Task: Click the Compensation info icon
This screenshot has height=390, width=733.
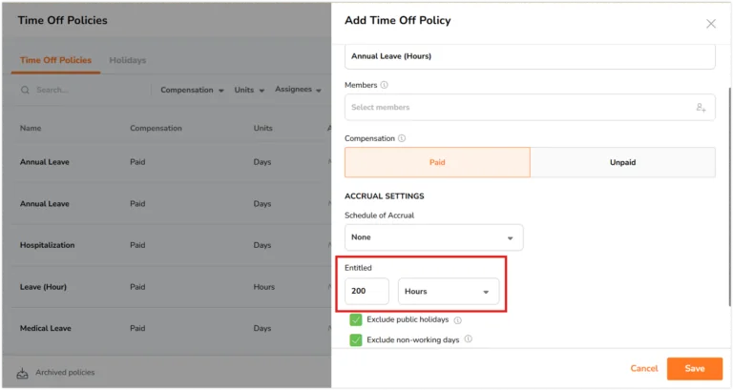Action: (x=402, y=138)
